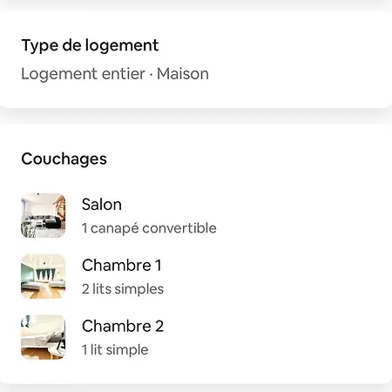Click the gray gap between the two cards
The width and height of the screenshot is (392, 392).
(x=196, y=116)
